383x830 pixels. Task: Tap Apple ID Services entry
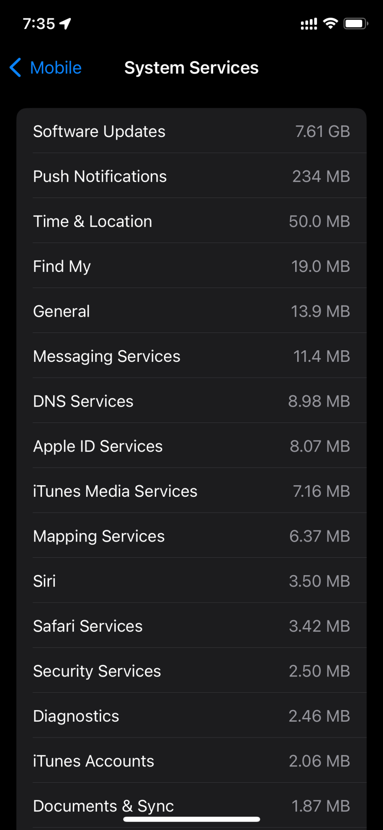click(x=191, y=446)
